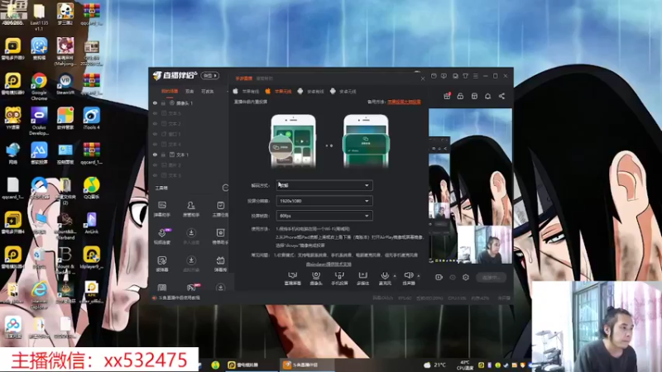
Task: Switch to the 苹果有线 tab
Action: pyautogui.click(x=246, y=91)
